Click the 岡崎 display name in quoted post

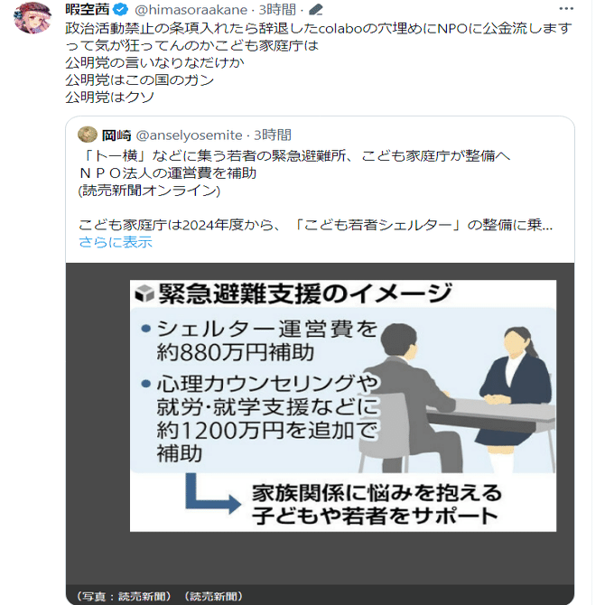(116, 135)
